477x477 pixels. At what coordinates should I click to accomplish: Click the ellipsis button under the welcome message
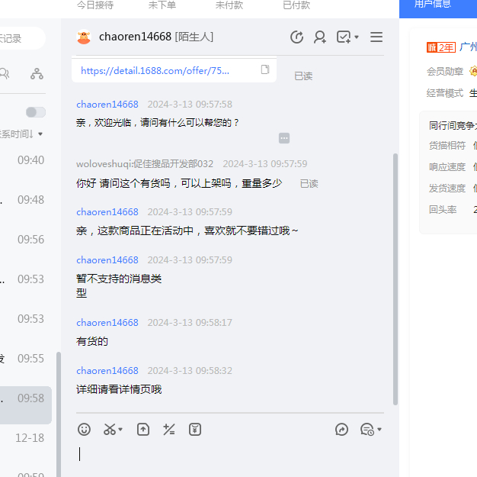coord(284,138)
